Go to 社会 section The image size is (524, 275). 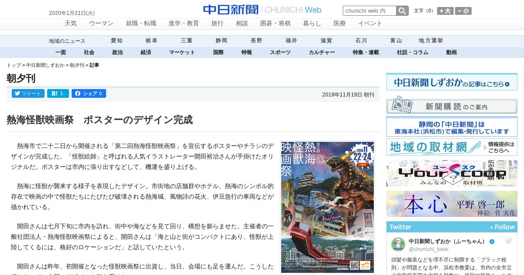click(x=89, y=52)
